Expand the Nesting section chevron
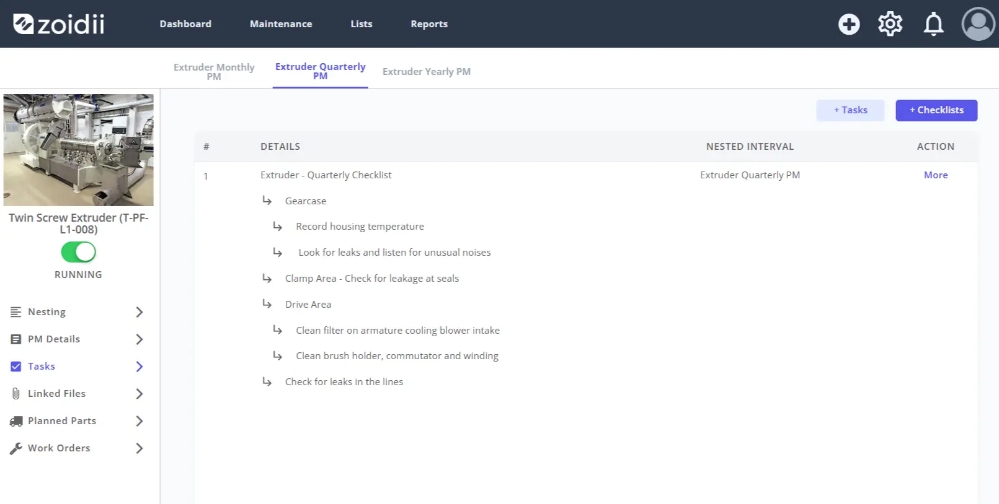Screen dimensions: 999x504 [x=140, y=312]
